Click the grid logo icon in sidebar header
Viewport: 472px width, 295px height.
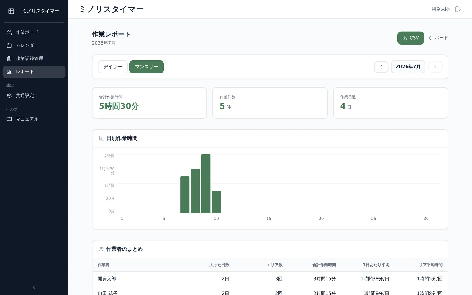click(11, 11)
